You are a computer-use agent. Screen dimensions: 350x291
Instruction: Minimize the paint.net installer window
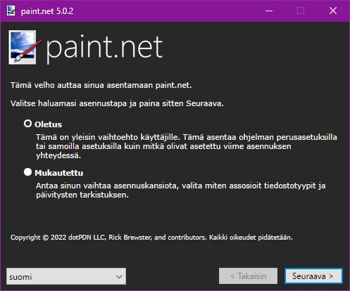point(269,11)
